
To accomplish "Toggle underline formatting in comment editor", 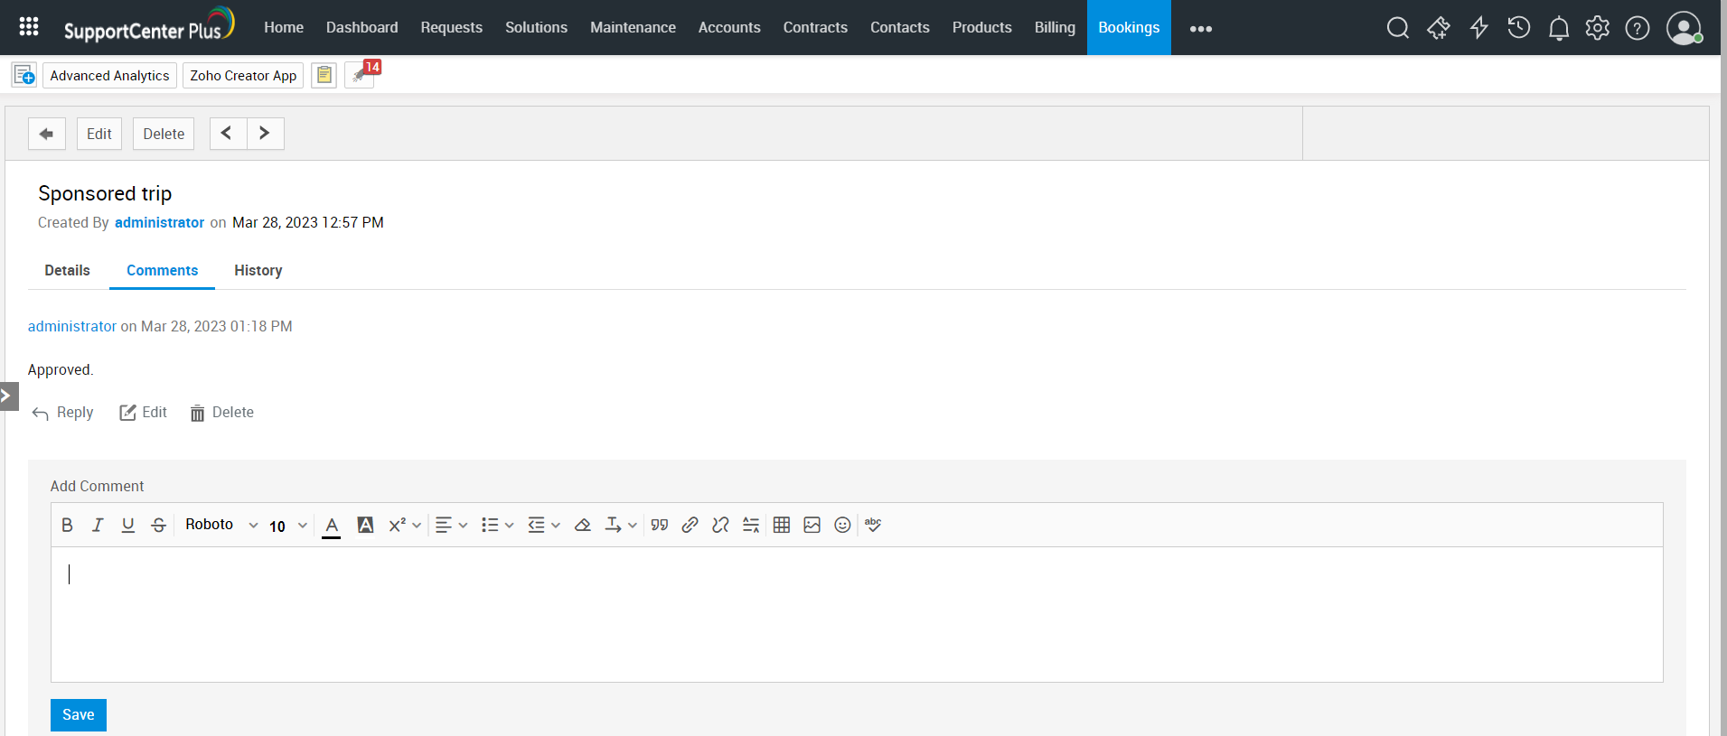I will coord(128,525).
